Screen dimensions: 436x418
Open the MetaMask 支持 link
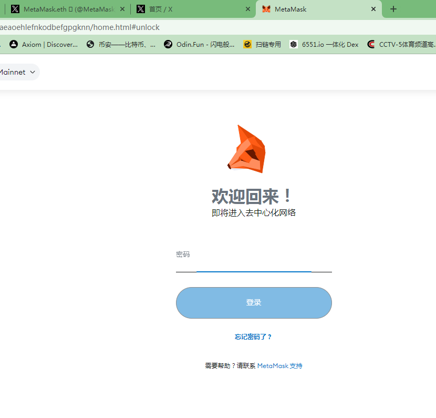pyautogui.click(x=279, y=365)
